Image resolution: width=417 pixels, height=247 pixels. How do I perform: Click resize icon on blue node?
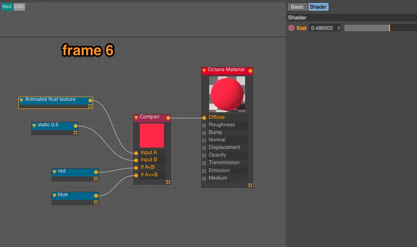[96, 202]
